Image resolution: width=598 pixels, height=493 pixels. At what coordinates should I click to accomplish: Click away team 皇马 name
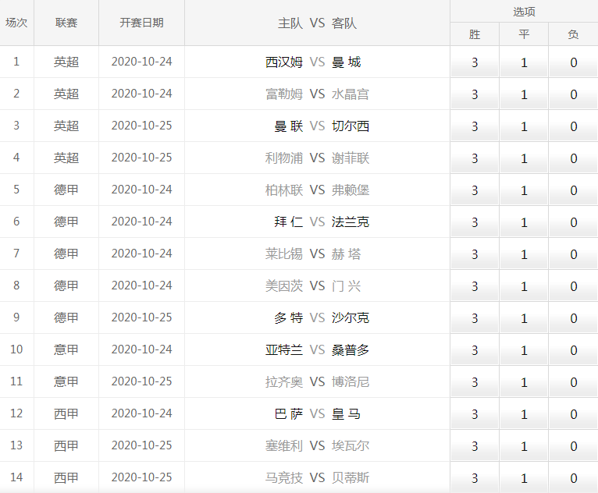pos(346,414)
